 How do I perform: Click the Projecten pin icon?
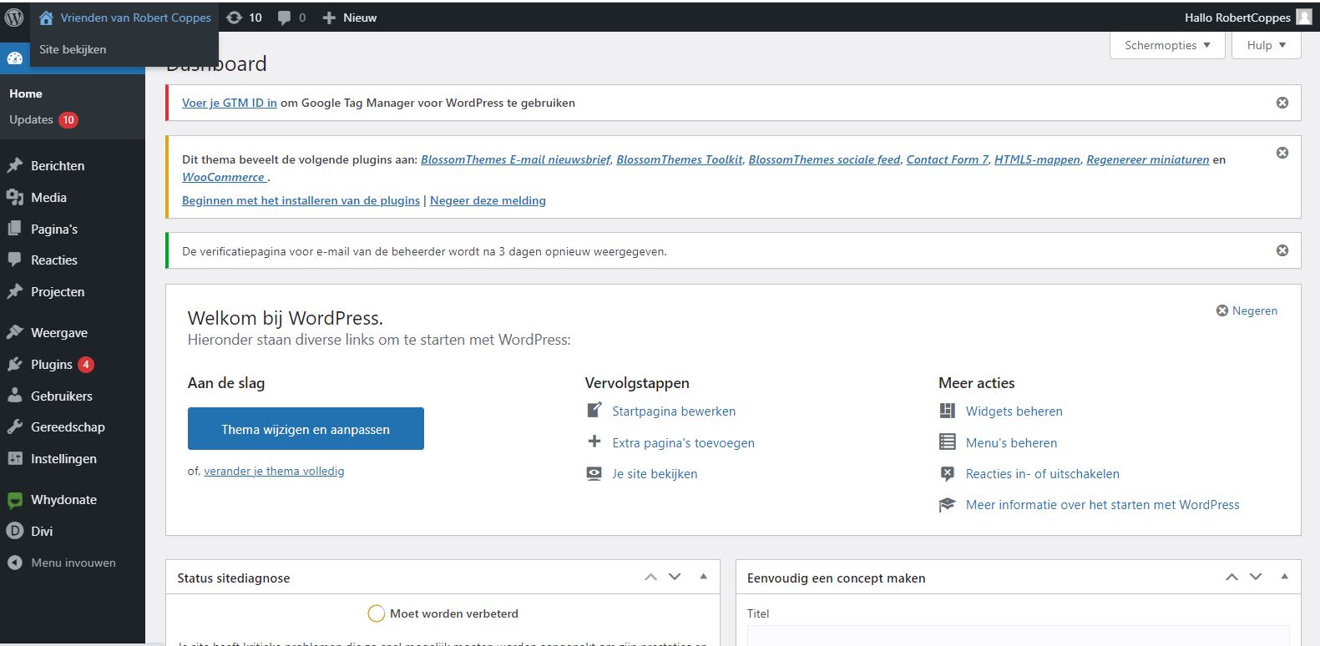coord(14,291)
